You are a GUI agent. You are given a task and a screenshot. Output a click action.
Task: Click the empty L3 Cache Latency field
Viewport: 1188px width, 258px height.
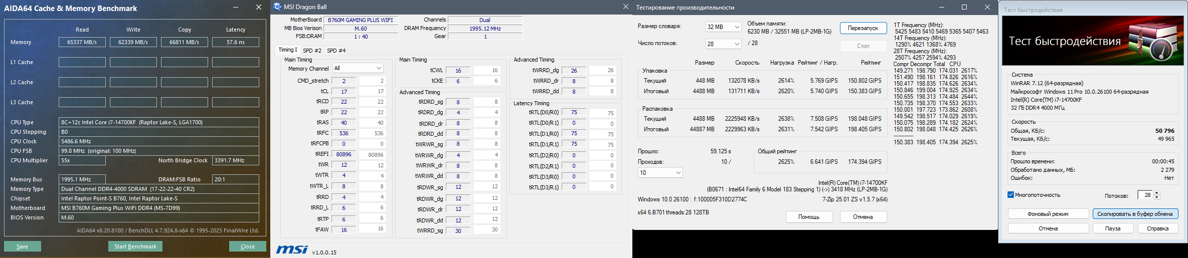pyautogui.click(x=236, y=102)
